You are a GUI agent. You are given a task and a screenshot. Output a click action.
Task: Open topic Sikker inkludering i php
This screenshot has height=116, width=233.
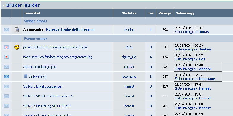tap(40, 67)
